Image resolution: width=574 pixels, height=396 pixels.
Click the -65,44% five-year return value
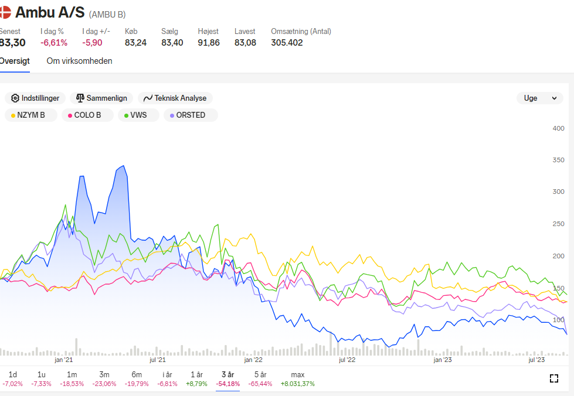[260, 384]
